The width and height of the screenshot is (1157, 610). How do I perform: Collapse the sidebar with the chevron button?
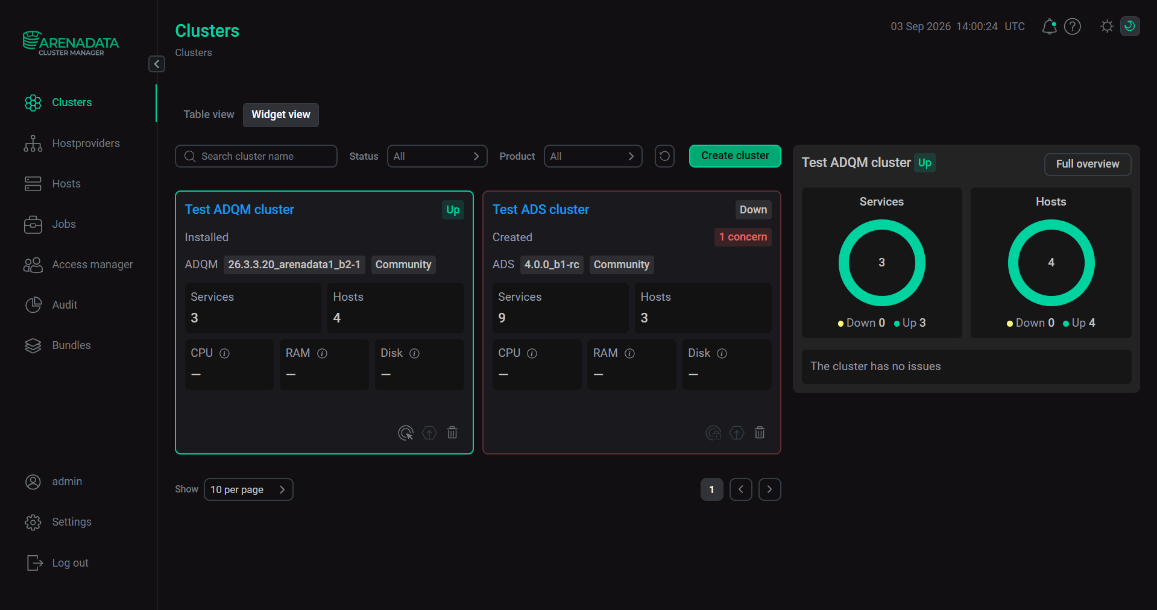point(157,64)
